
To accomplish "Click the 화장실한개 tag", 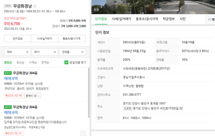I will (42, 88).
